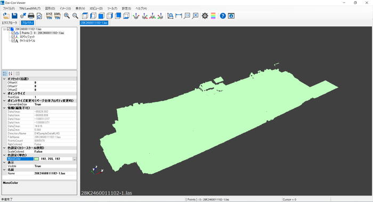This screenshot has height=202, width=373.
Task: Click the distance measurement tool icon
Action: tap(179, 16)
